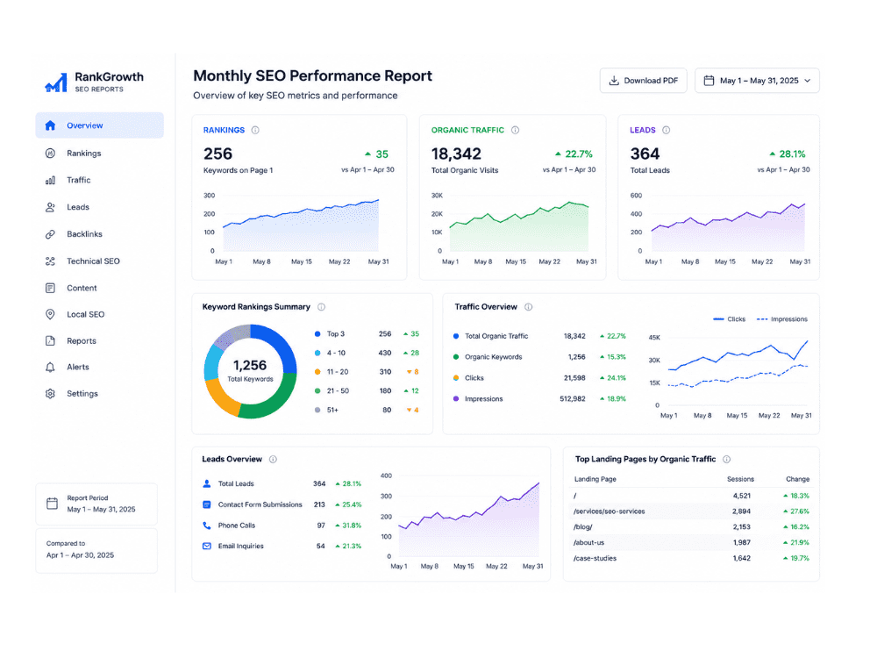Open the /case-studies landing page row

691,558
